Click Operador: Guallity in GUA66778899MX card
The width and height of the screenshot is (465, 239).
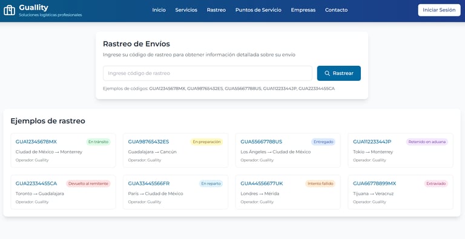tap(369, 202)
